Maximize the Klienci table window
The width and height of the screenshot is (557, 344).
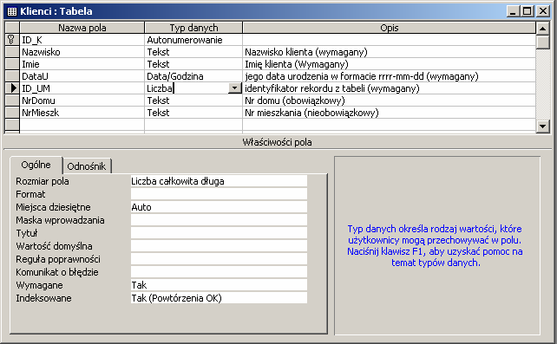[527, 11]
